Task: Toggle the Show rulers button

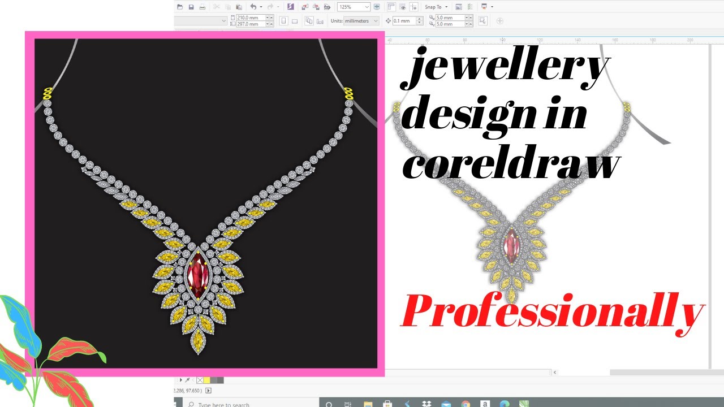Action: (391, 7)
